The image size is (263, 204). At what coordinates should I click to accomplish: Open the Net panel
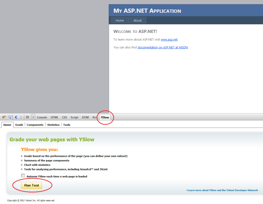(95, 117)
